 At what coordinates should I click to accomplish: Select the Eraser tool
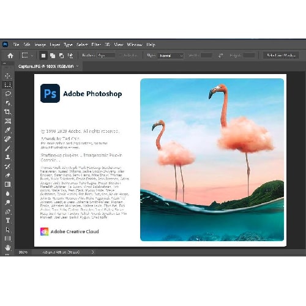pyautogui.click(x=8, y=175)
